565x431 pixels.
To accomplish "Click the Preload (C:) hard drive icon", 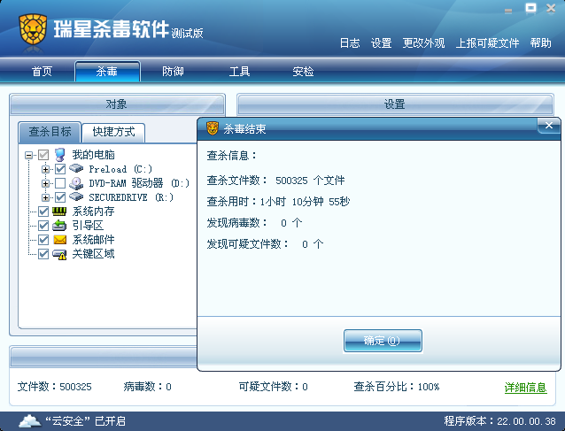I will pyautogui.click(x=76, y=168).
